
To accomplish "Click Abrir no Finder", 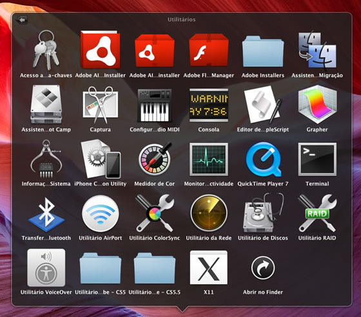I will point(263,267).
